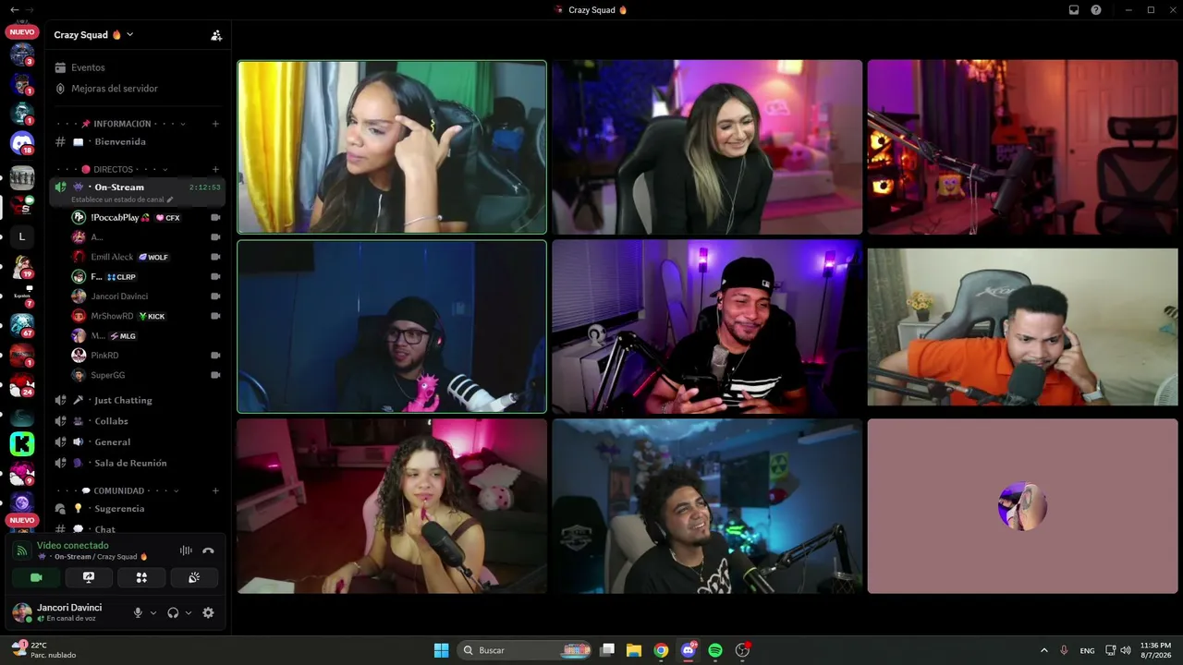Open File Explorer from the taskbar
This screenshot has height=665, width=1183.
tap(634, 650)
